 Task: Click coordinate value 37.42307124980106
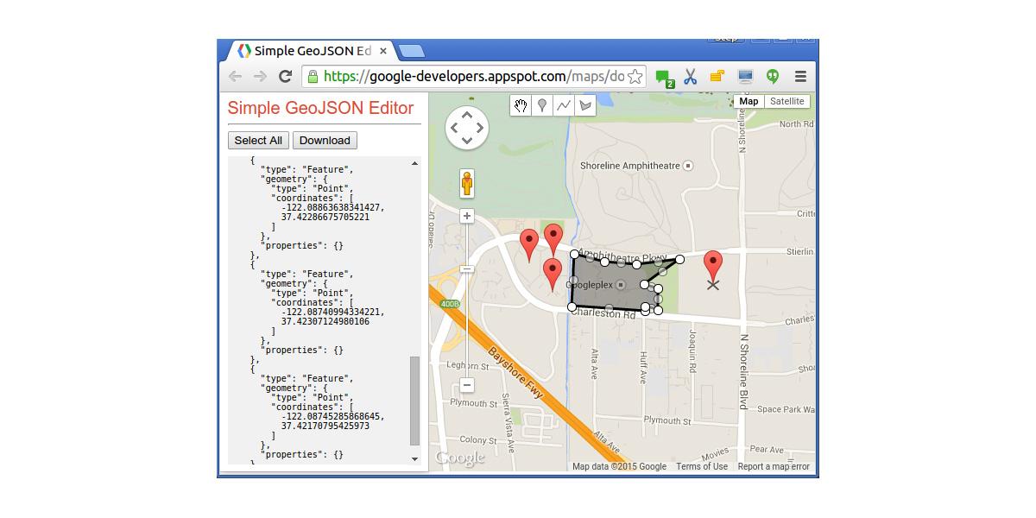click(x=325, y=322)
